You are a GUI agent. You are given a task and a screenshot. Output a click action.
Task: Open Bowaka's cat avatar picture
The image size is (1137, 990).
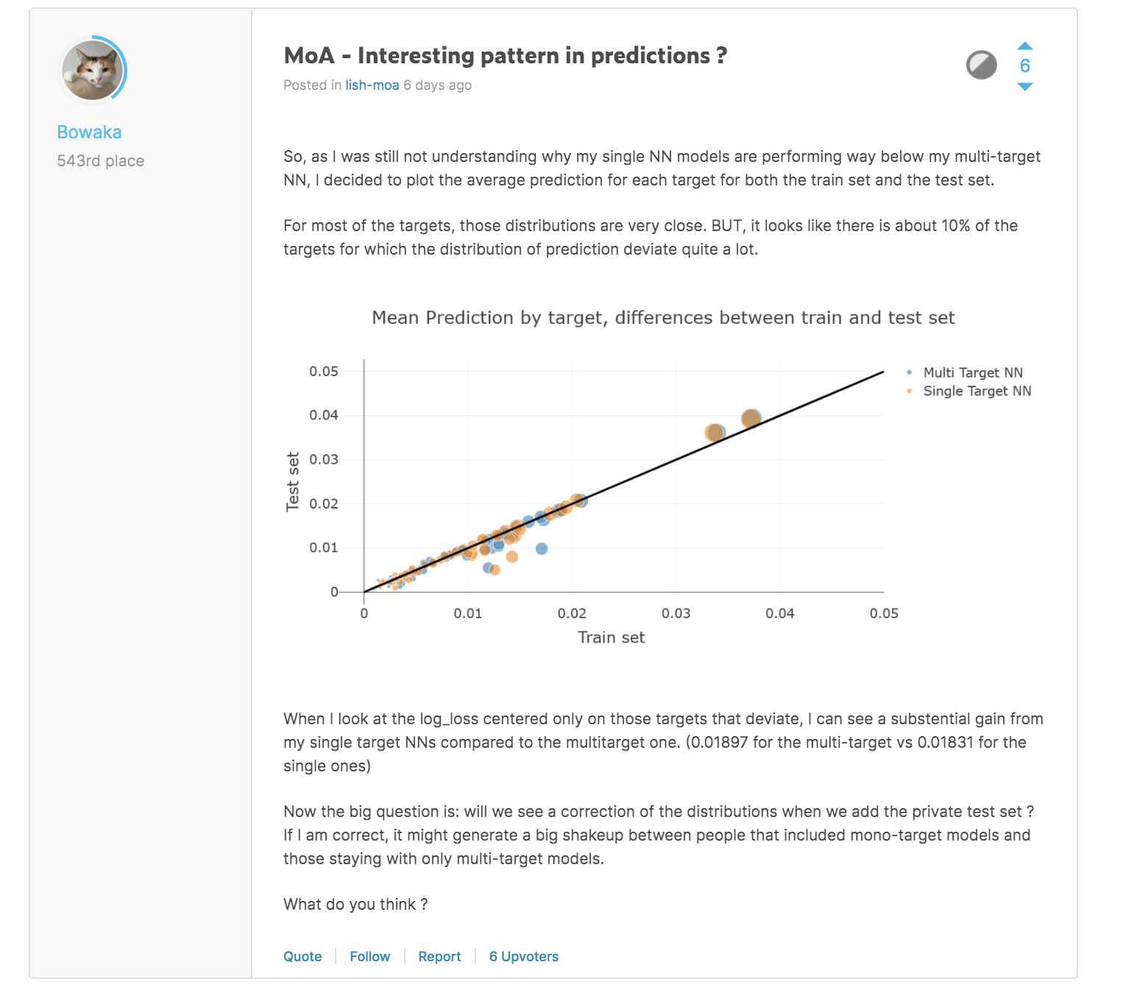(x=93, y=71)
